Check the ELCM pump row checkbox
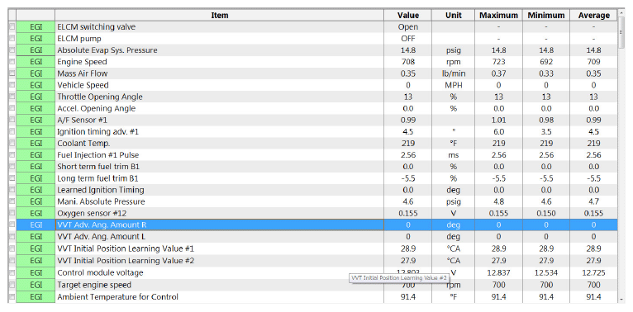Screen dimensions: 633x312 12,39
